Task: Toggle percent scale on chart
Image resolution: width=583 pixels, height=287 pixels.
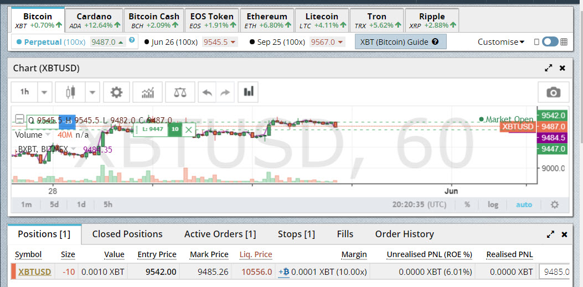Action: click(467, 205)
